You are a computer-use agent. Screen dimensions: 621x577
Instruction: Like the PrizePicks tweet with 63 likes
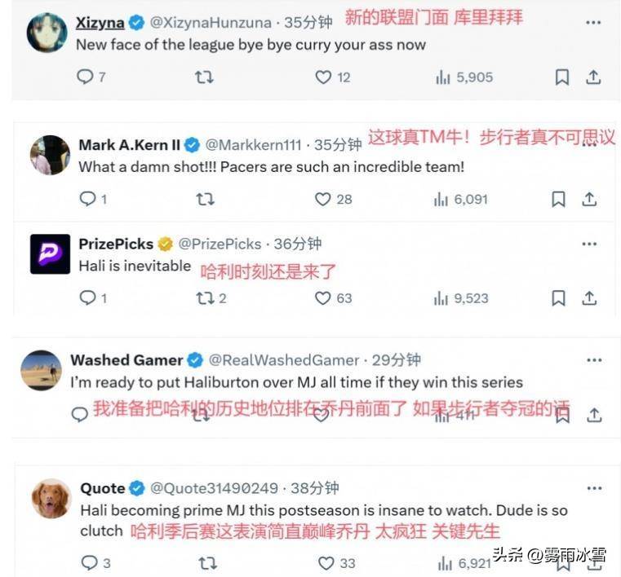tap(323, 297)
